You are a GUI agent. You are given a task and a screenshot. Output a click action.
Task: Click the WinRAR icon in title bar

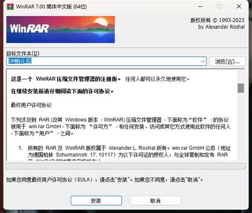pos(10,6)
